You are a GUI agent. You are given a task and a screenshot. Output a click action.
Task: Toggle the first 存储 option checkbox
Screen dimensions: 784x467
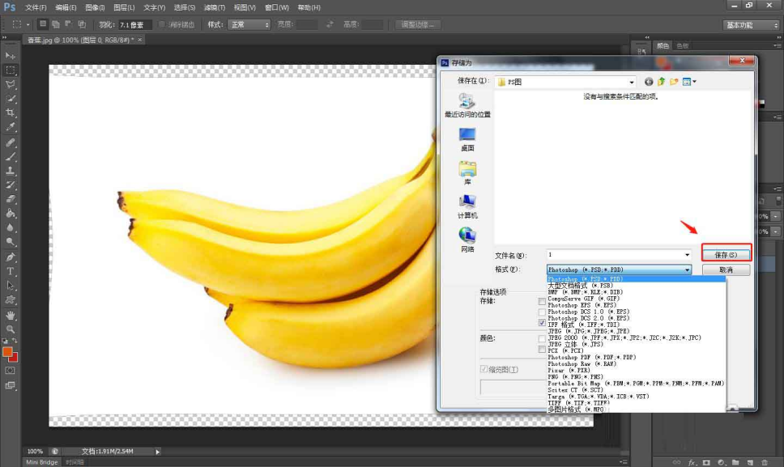click(x=542, y=301)
